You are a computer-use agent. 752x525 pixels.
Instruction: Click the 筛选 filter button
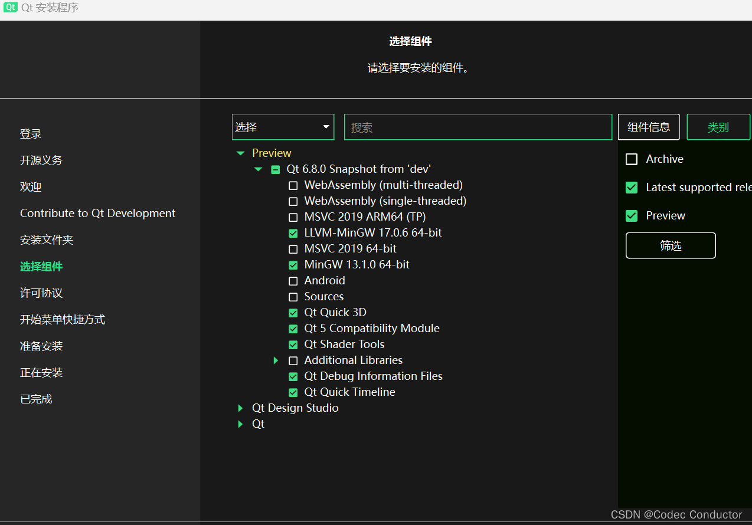click(x=671, y=245)
